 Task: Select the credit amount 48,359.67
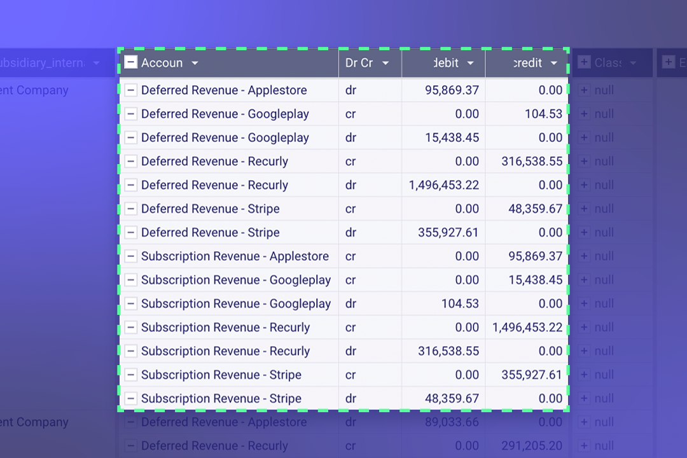coord(536,209)
